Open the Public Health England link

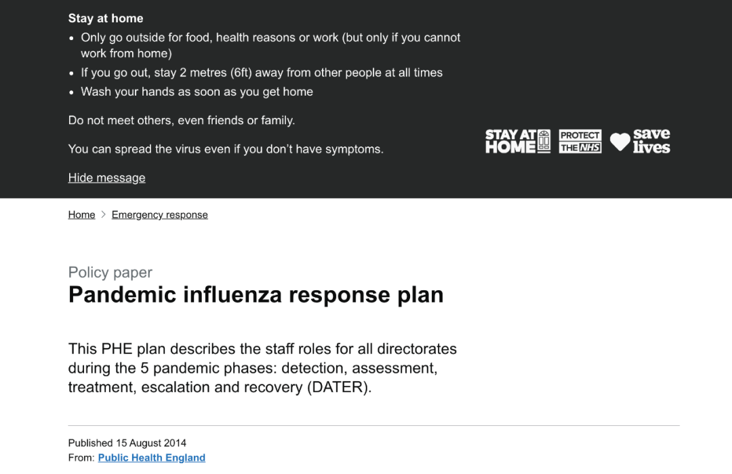point(151,458)
